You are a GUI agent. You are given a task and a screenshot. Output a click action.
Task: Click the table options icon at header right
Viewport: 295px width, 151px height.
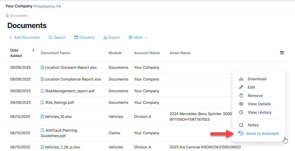point(282,53)
